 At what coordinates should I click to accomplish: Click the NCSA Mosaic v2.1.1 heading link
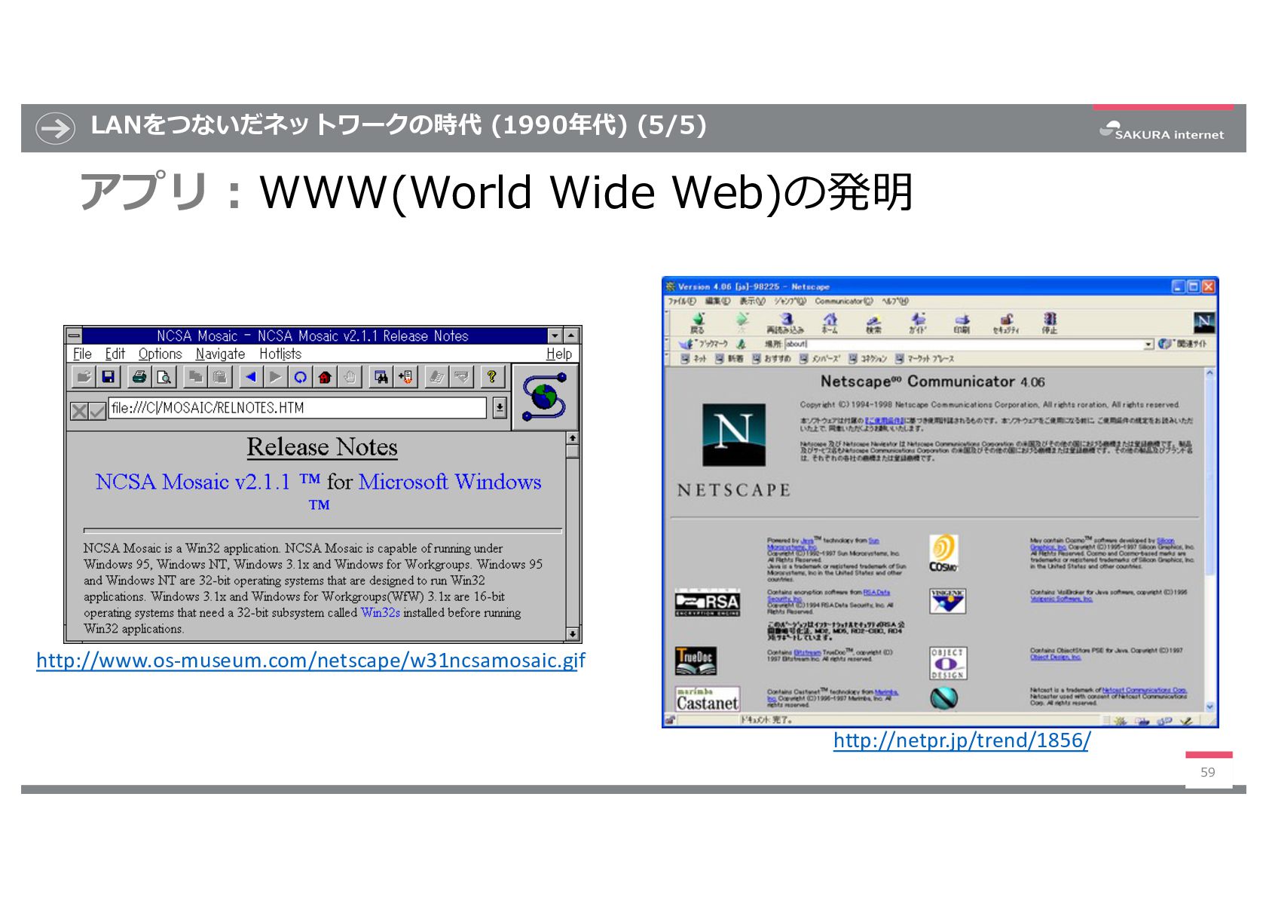193,482
